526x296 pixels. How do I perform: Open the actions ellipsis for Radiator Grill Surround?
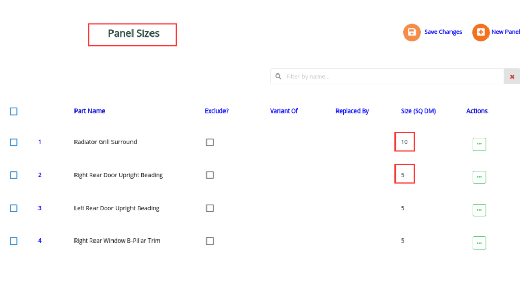479,144
